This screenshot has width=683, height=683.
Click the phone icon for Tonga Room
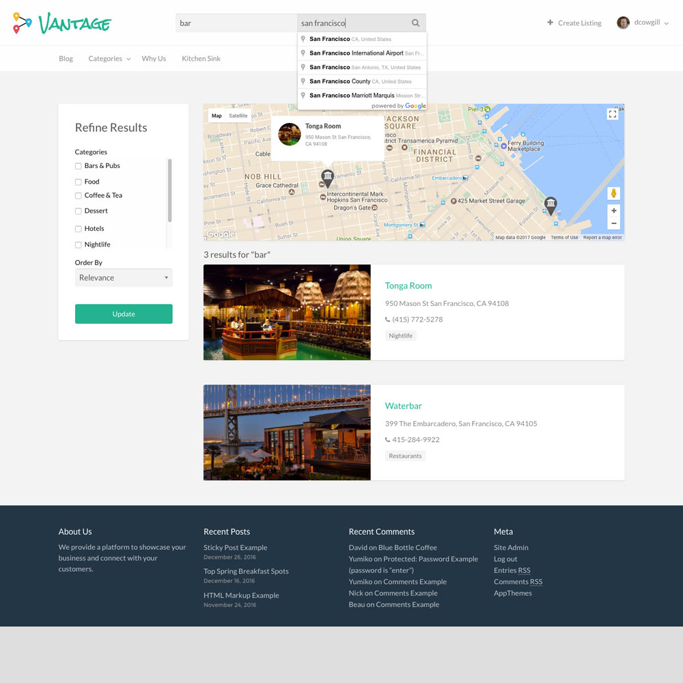click(387, 319)
